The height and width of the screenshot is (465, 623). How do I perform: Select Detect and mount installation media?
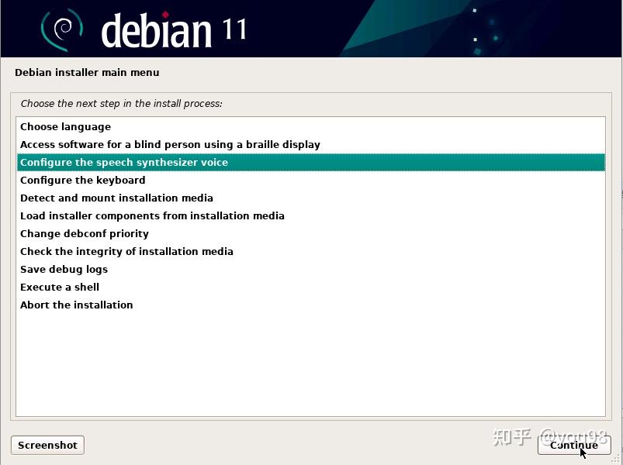click(116, 198)
